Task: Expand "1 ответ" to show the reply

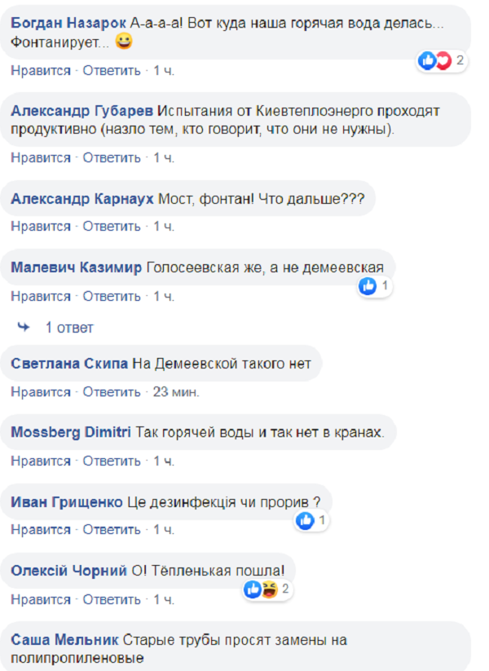Action: [x=68, y=326]
